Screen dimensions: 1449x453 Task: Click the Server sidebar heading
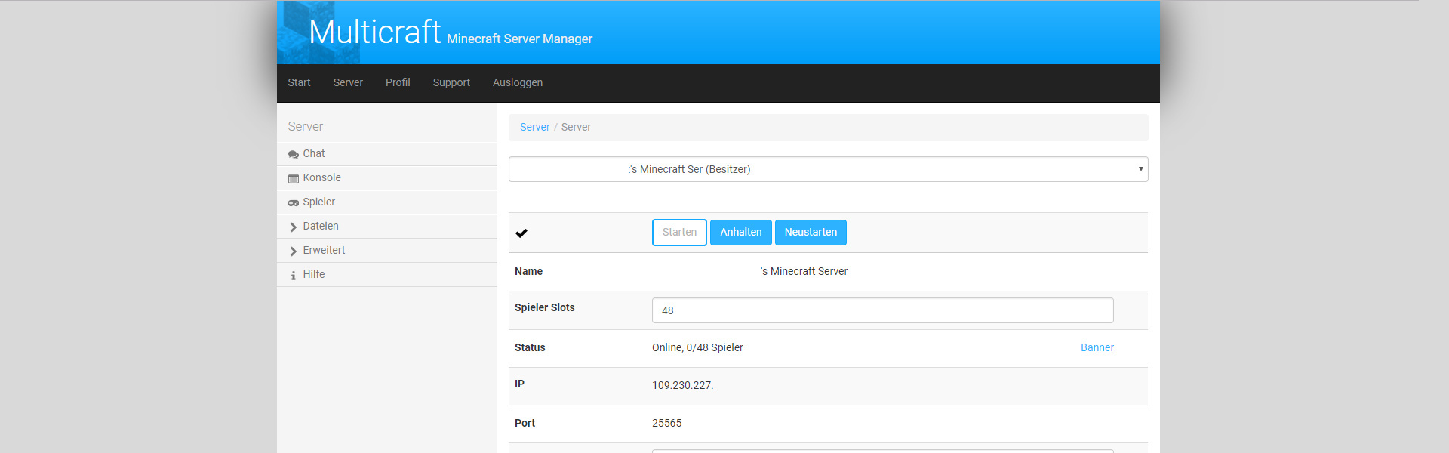(305, 126)
